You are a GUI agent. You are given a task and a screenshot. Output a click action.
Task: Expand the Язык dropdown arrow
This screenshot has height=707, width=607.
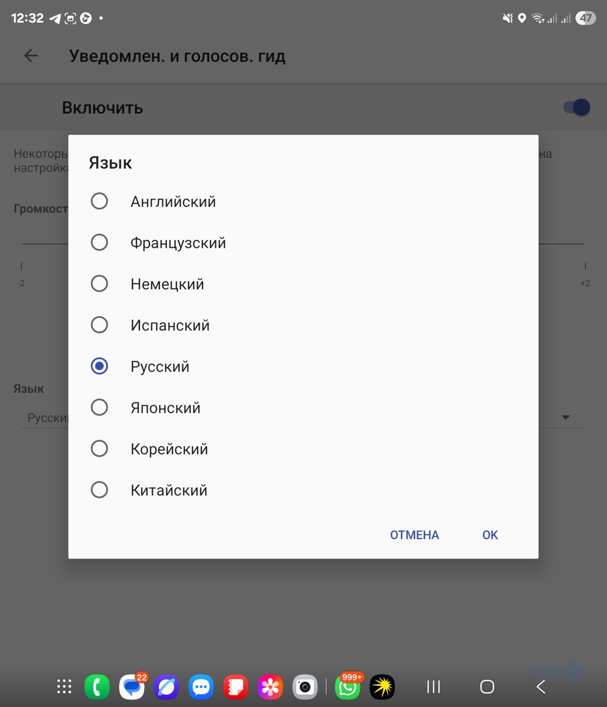[x=566, y=417]
